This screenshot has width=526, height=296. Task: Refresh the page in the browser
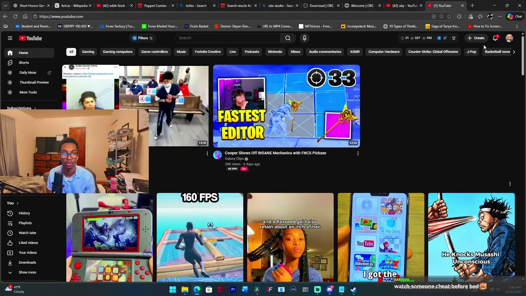coord(15,16)
